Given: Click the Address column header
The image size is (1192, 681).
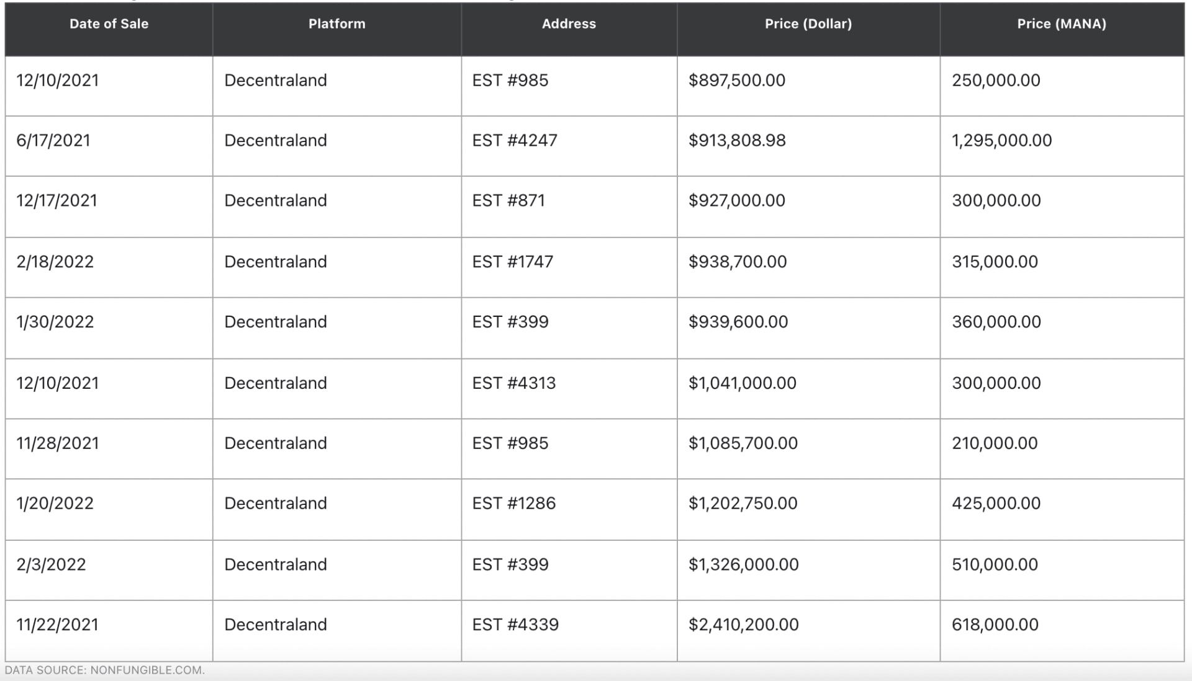Looking at the screenshot, I should [x=569, y=24].
